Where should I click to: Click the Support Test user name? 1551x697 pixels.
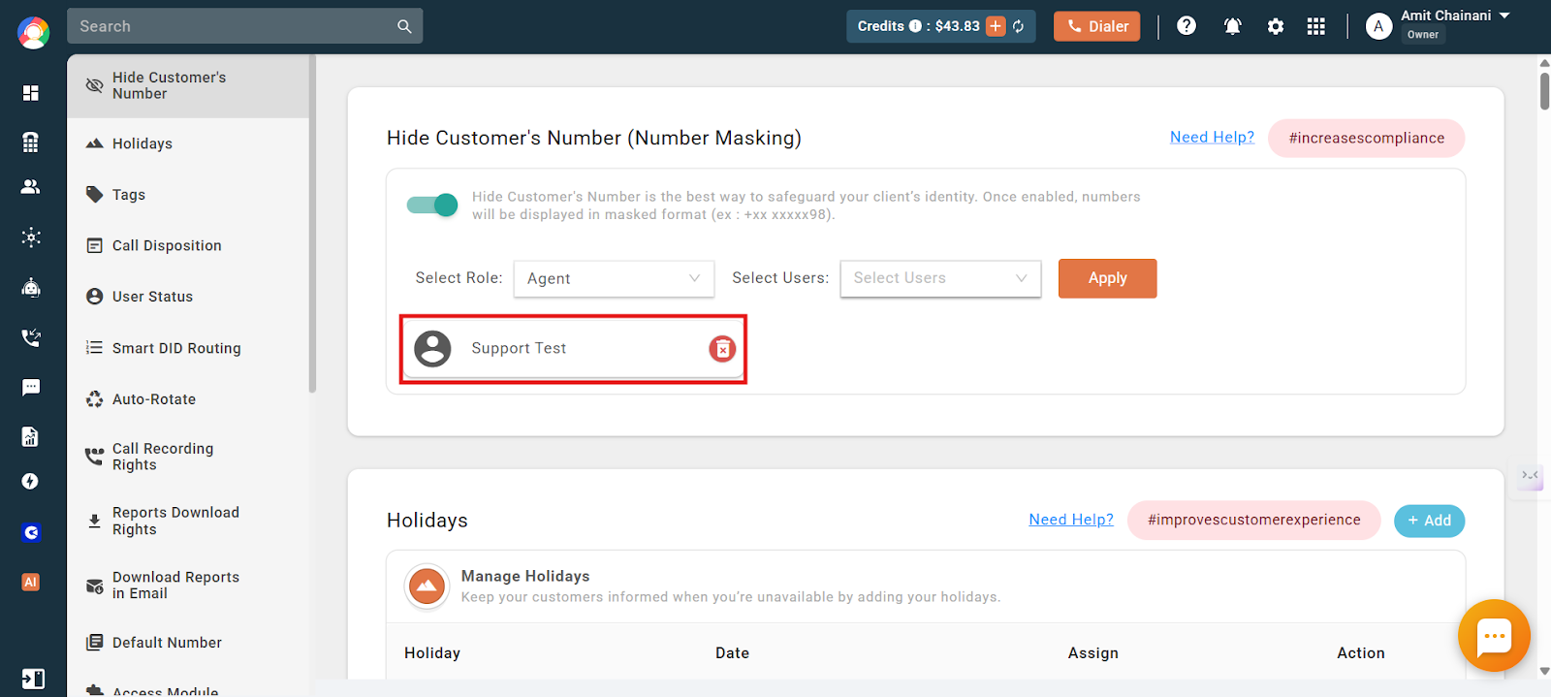coord(519,348)
